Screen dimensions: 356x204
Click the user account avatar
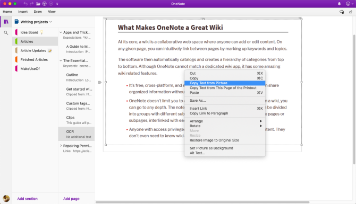(6, 199)
